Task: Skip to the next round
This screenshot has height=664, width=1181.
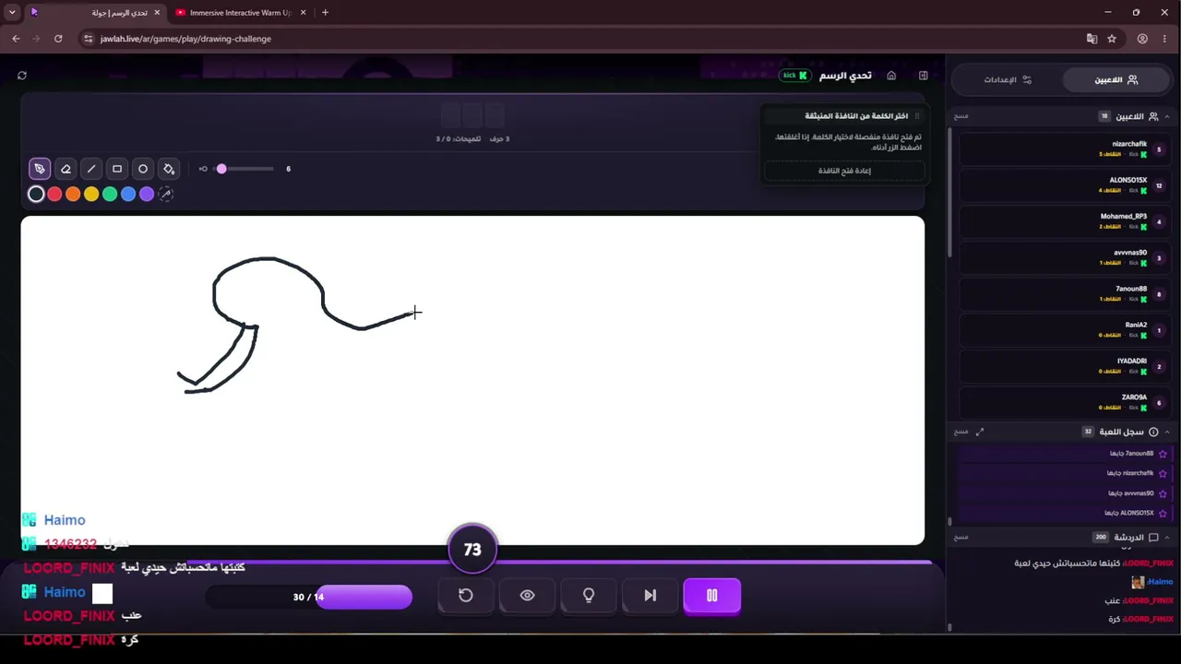Action: pos(650,596)
